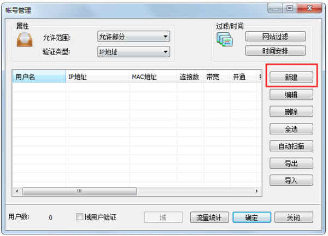Sort the list by 用户名 column header
The height and width of the screenshot is (236, 328).
pyautogui.click(x=39, y=76)
